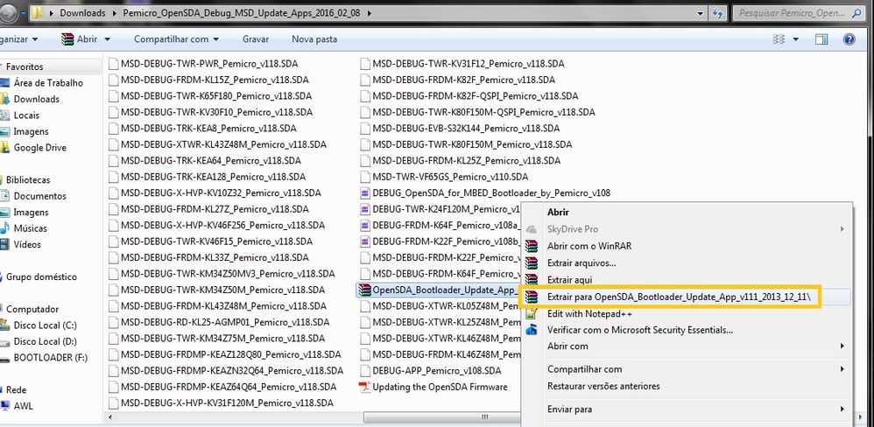This screenshot has height=427, width=874.
Task: Select MSD-TWR-VF65GS_Pemicro_v110.SDA file
Action: click(444, 177)
